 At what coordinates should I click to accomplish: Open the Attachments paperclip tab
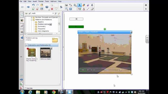tap(22, 26)
